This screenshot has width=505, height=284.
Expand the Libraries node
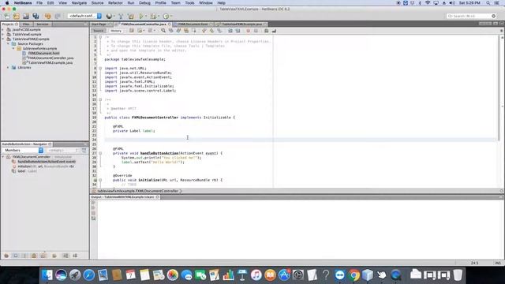9,68
